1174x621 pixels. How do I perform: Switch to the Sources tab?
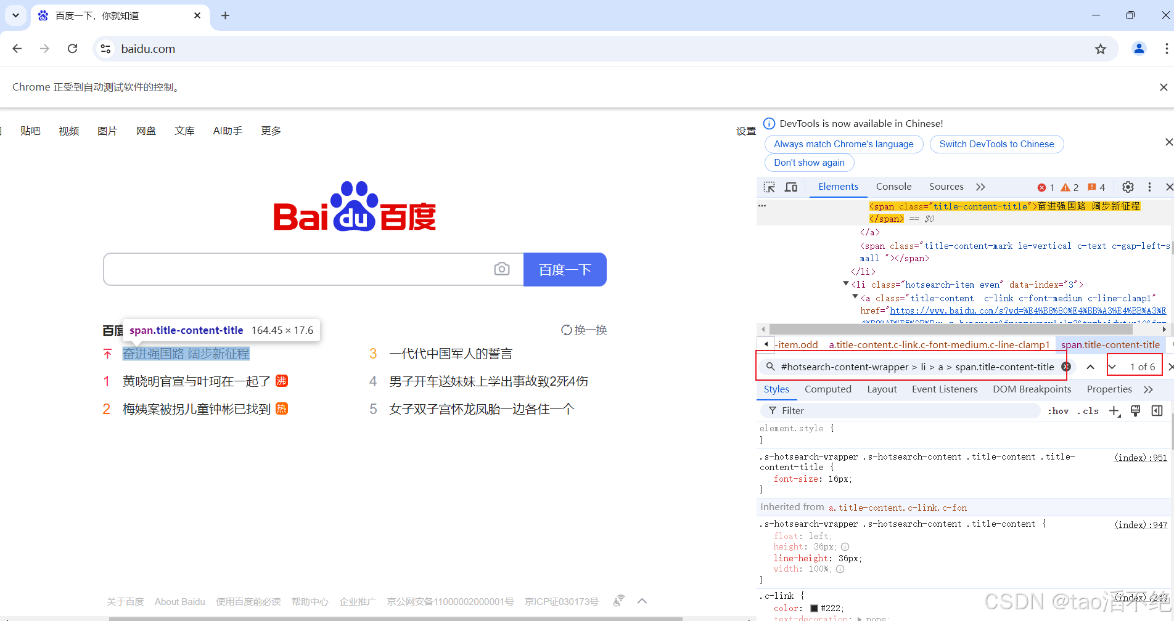(x=946, y=187)
